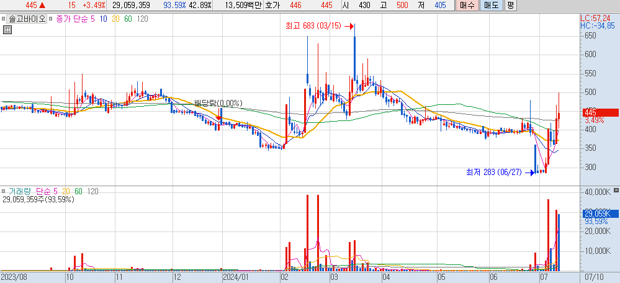
Task: Click the 29,059,359 volume figure in top bar
Action: tap(131, 6)
